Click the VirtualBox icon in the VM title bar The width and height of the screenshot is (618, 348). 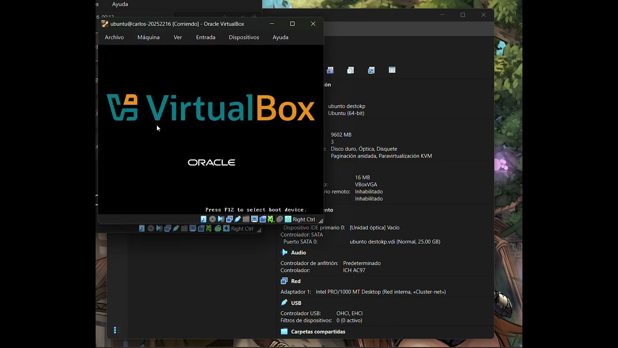pyautogui.click(x=105, y=24)
